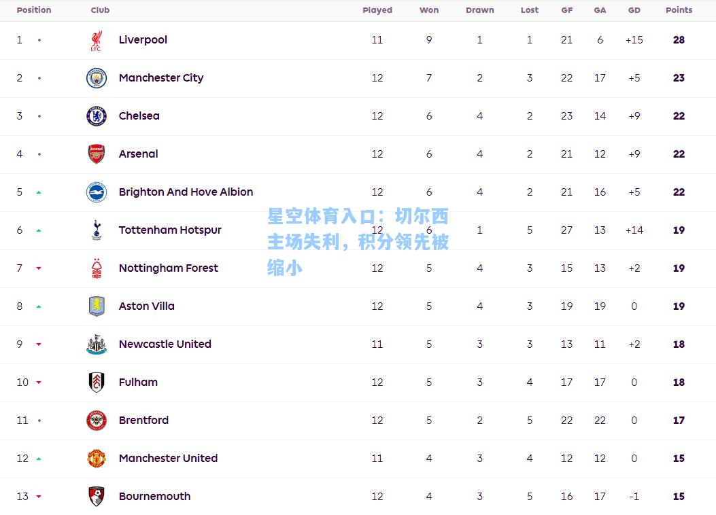The width and height of the screenshot is (716, 515).
Task: Select the Played column header
Action: pyautogui.click(x=377, y=10)
